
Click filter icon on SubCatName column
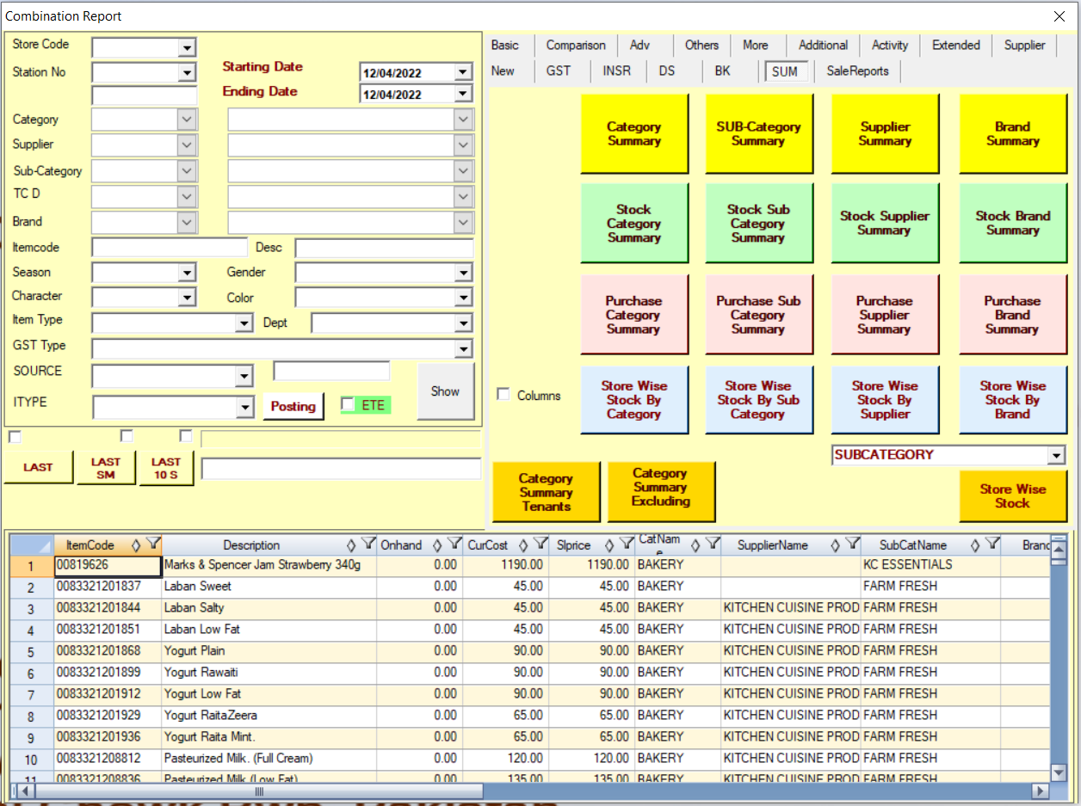(991, 545)
